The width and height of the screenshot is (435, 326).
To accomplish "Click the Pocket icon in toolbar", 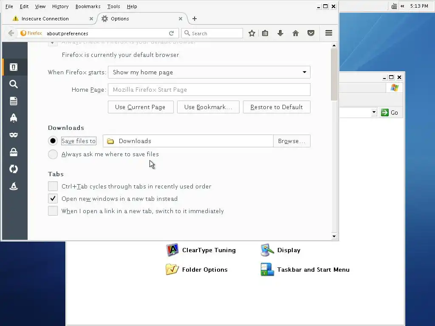I will (311, 33).
